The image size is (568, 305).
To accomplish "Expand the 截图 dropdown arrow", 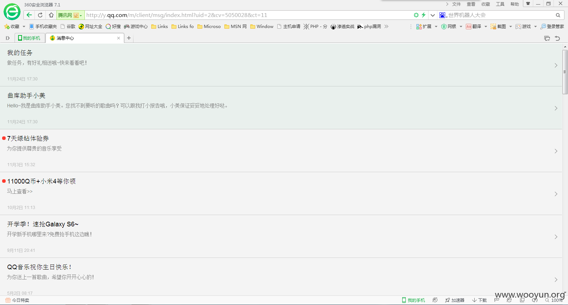I will [510, 27].
